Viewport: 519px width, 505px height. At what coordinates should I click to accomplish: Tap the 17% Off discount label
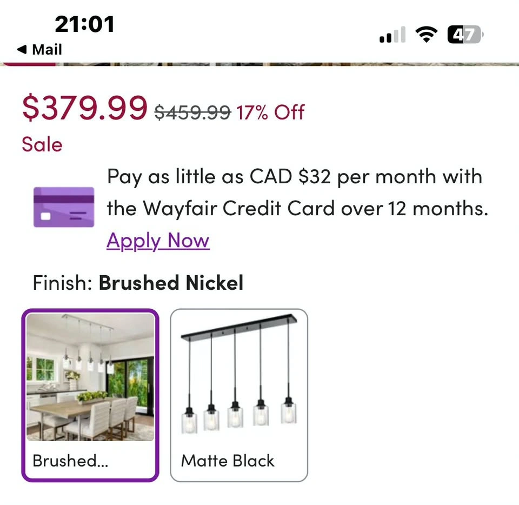pos(270,112)
